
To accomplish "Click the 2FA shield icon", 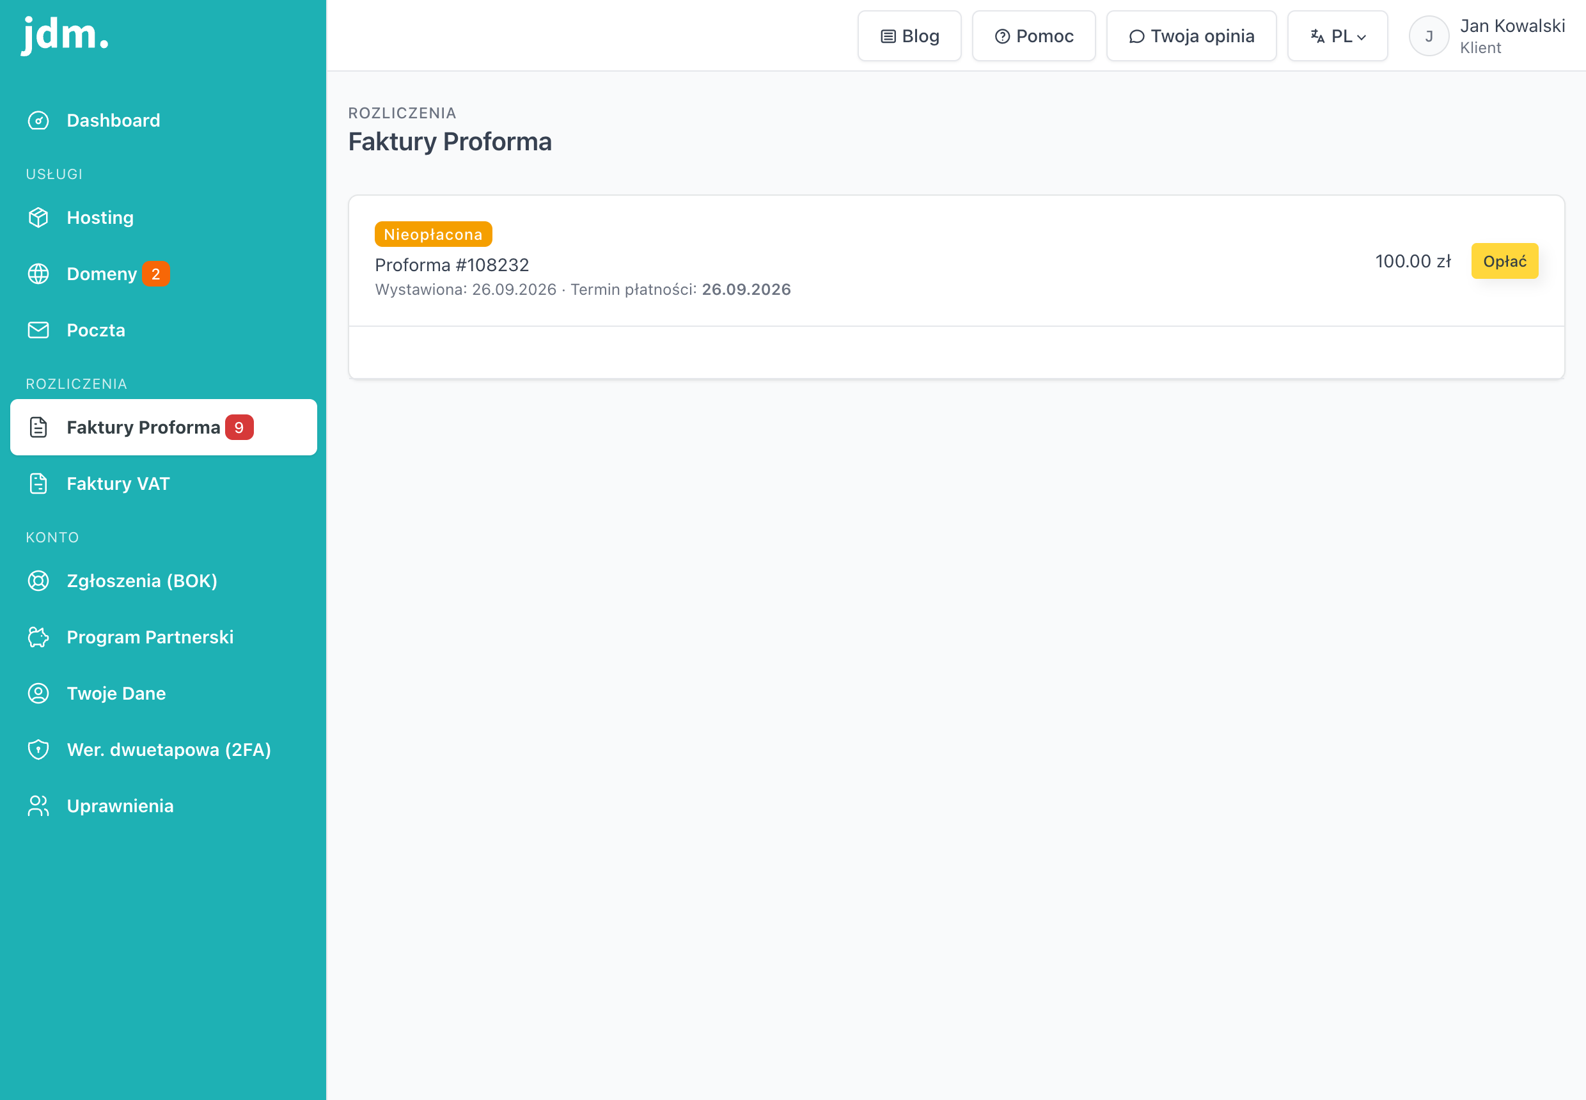I will pos(38,750).
